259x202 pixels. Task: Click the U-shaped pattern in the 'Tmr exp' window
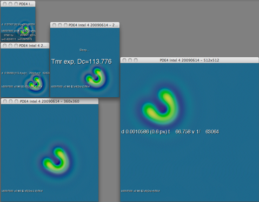coord(95,77)
